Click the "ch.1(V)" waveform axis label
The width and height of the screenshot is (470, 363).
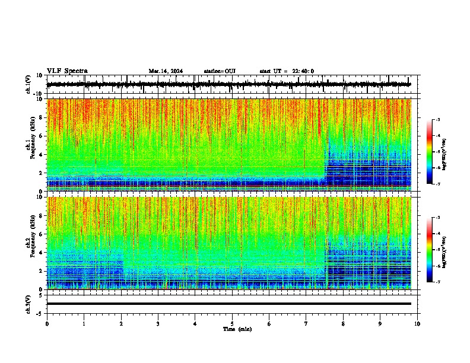click(x=28, y=84)
